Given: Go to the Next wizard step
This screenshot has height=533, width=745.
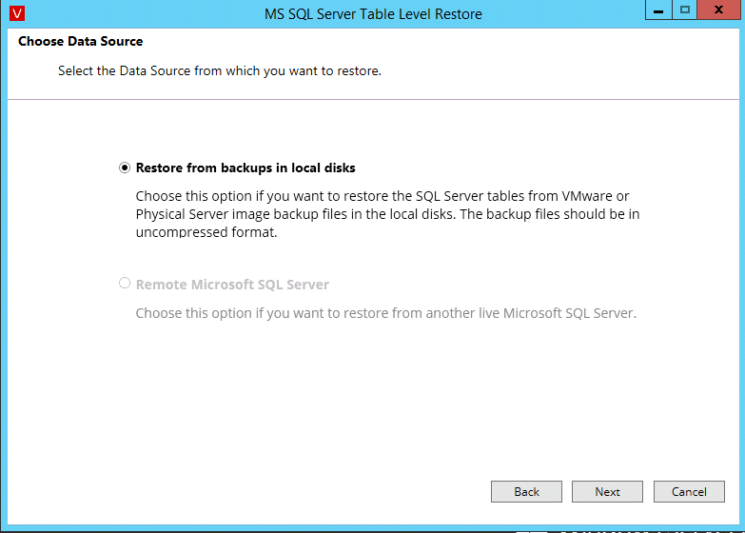Looking at the screenshot, I should coord(607,492).
